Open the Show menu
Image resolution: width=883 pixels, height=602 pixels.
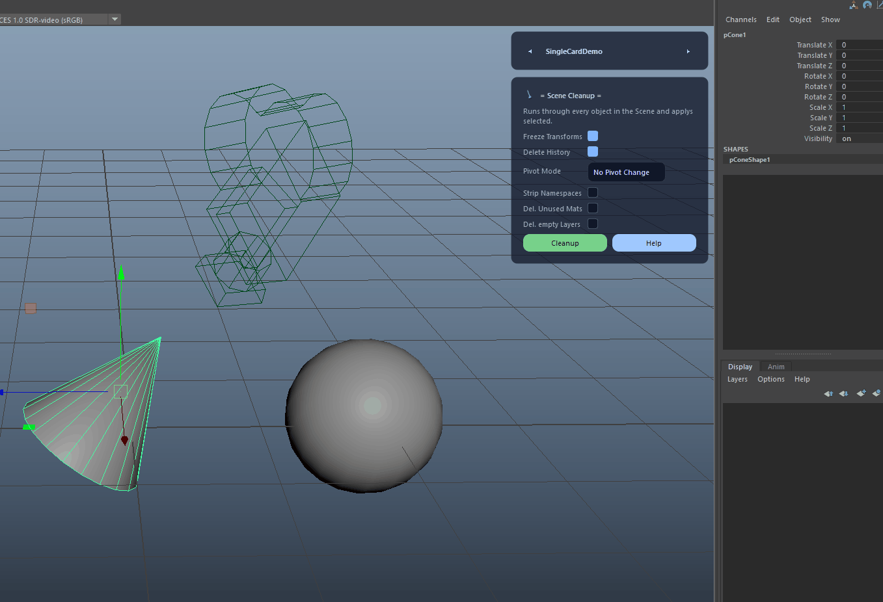[x=830, y=20]
